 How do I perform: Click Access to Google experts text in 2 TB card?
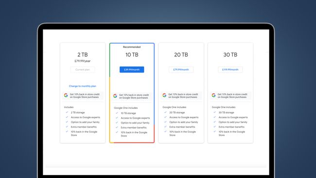(85, 117)
